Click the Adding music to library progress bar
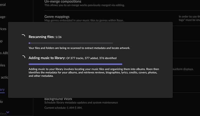The image size is (200, 116). [x=75, y=64]
